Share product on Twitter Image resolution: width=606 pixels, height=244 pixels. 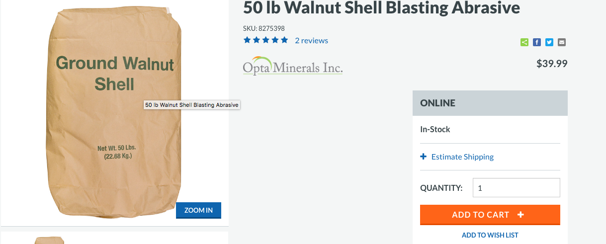point(549,42)
